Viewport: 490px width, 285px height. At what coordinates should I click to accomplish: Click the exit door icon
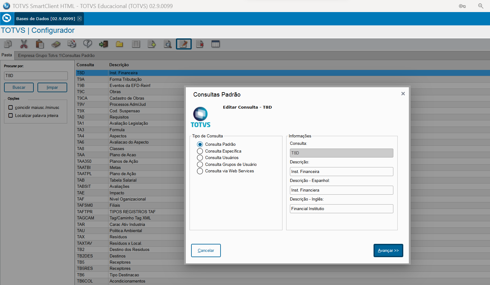(x=104, y=44)
